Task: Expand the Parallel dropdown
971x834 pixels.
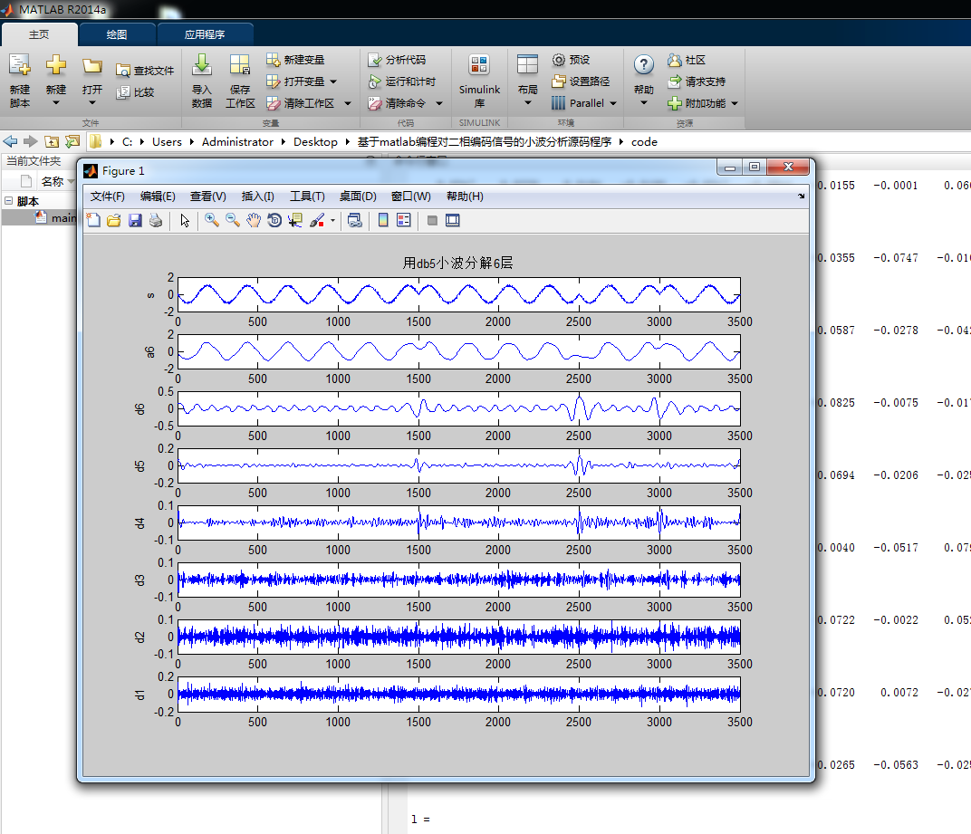Action: click(x=613, y=103)
